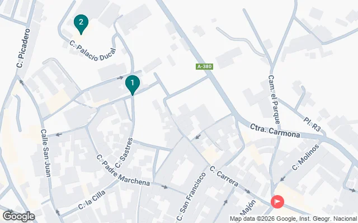Click the Calle San Juan label
358x223 pixels.
tap(46, 153)
